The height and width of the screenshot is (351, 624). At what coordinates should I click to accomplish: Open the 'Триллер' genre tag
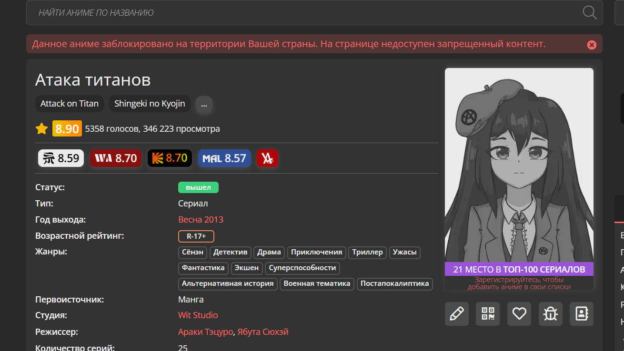(368, 253)
